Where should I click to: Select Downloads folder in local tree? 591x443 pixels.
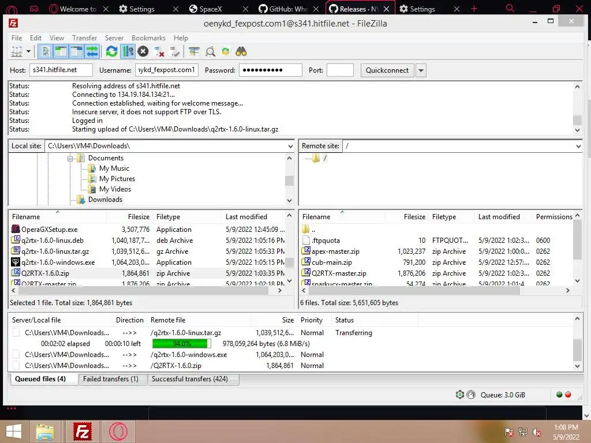coord(105,200)
